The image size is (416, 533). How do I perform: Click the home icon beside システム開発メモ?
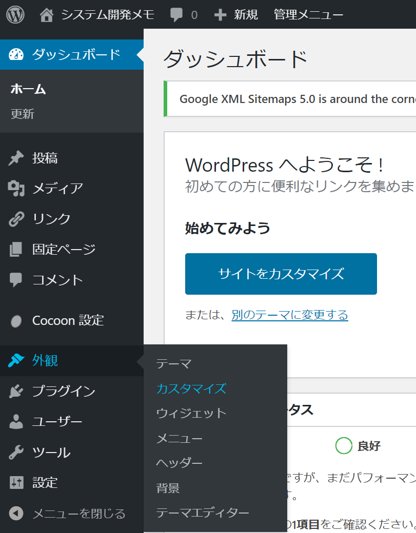point(47,15)
